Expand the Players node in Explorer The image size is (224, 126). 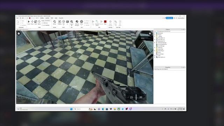pos(155,35)
